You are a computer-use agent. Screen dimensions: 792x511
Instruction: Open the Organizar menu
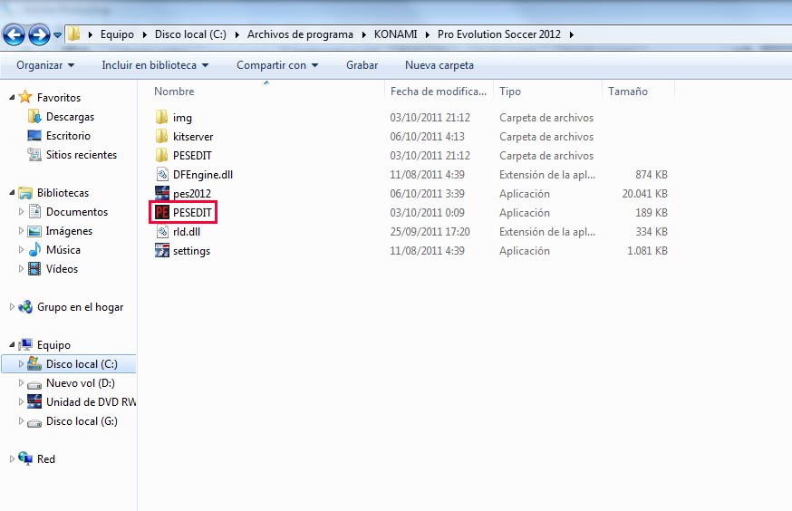tap(45, 65)
